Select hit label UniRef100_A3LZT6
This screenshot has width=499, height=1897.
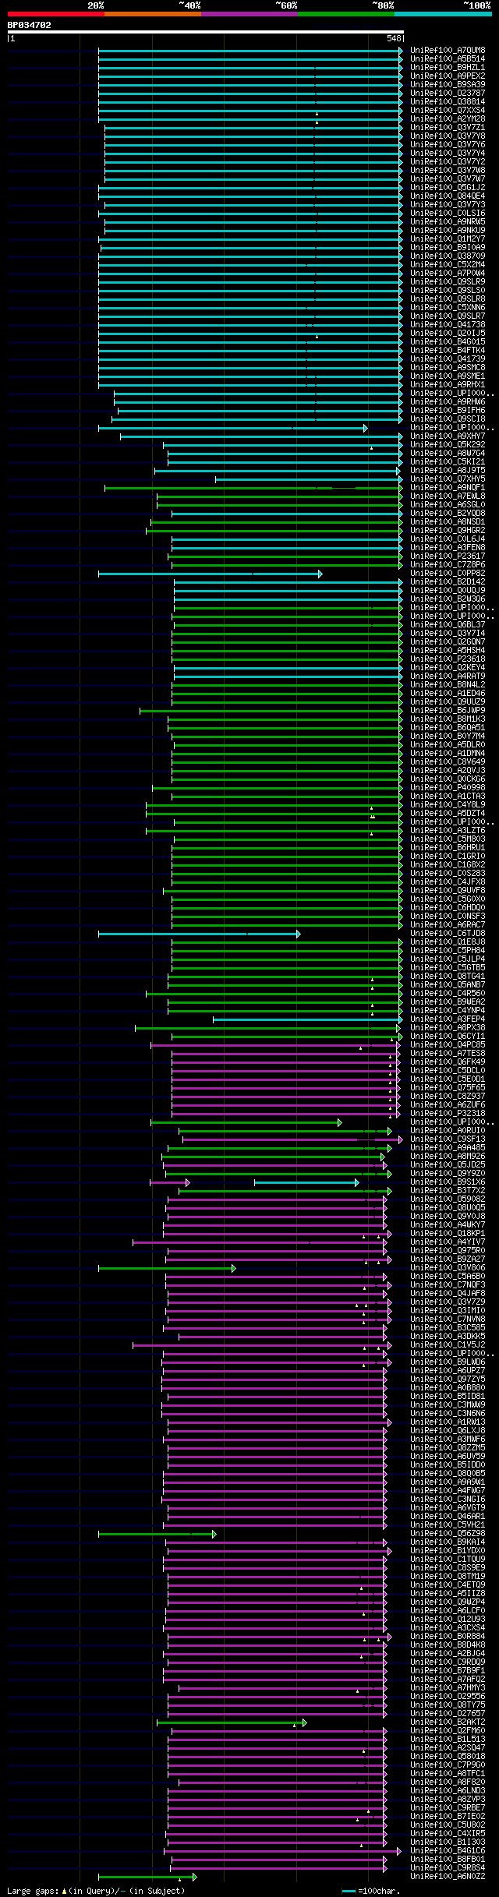click(x=448, y=831)
